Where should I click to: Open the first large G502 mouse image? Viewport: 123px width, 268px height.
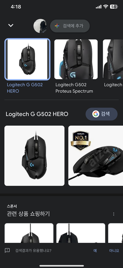pos(34,156)
